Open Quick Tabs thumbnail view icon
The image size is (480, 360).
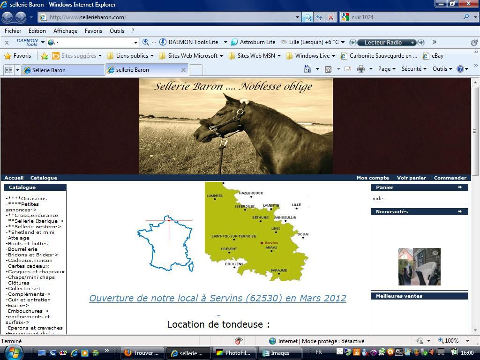point(8,70)
